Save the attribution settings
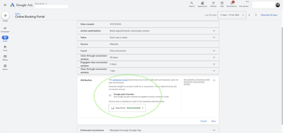283x133 pixels. point(213,121)
